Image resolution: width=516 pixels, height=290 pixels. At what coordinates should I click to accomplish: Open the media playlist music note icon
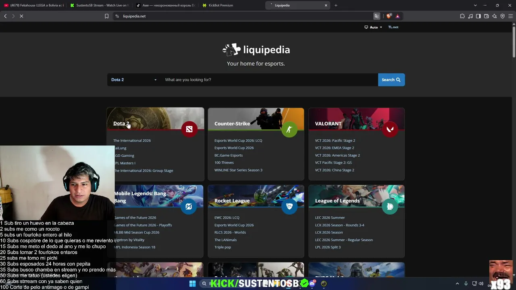point(470,16)
